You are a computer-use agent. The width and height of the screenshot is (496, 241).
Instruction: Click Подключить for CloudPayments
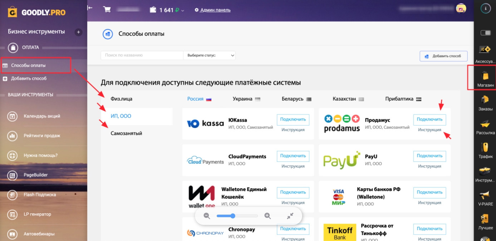293,156
